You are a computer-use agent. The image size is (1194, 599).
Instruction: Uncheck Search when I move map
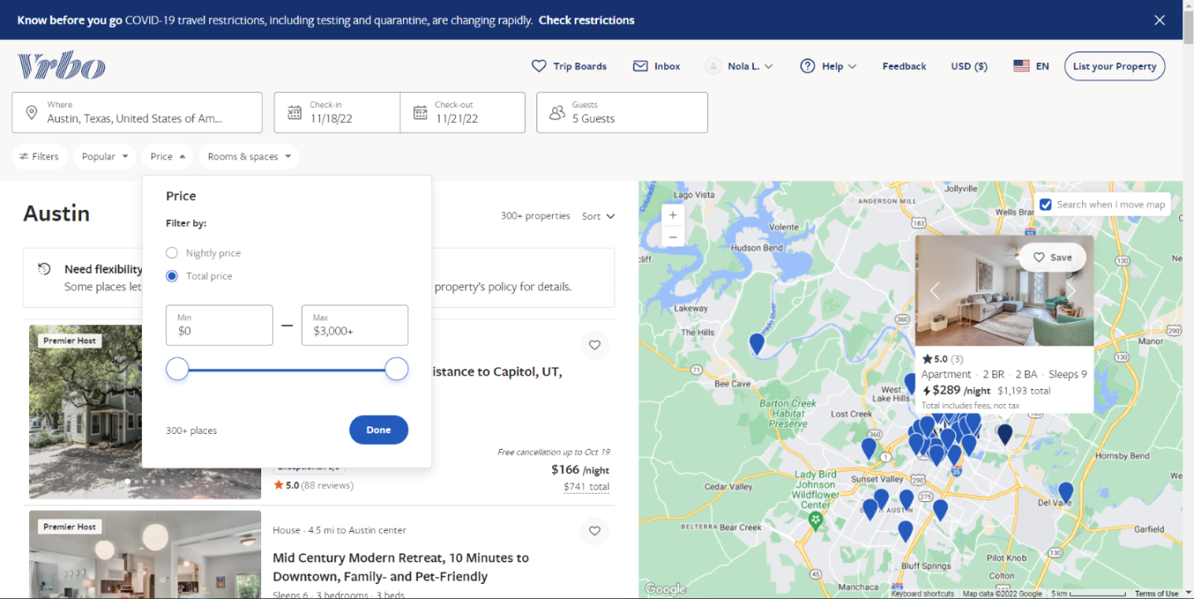coord(1046,204)
